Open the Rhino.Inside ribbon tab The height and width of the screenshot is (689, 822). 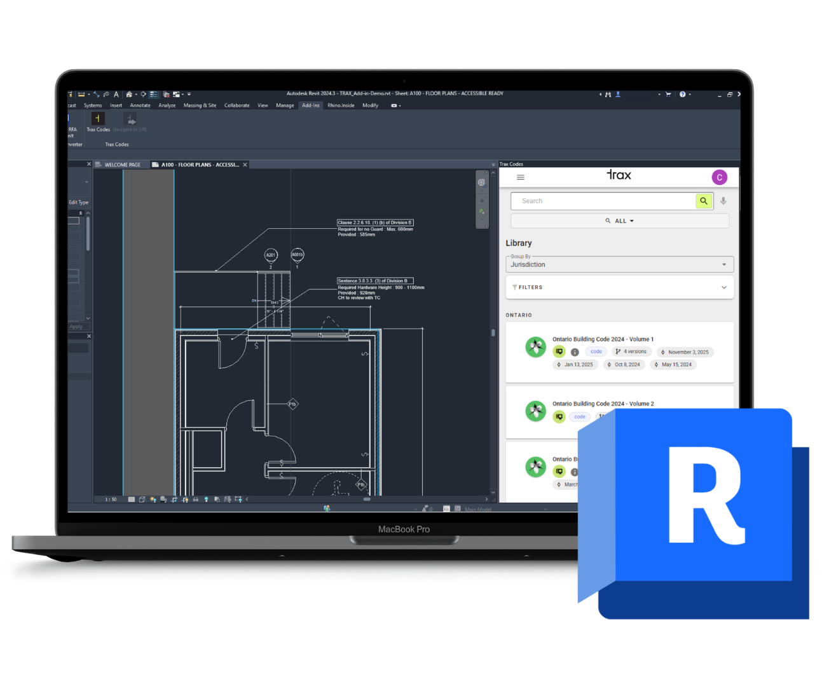(341, 106)
